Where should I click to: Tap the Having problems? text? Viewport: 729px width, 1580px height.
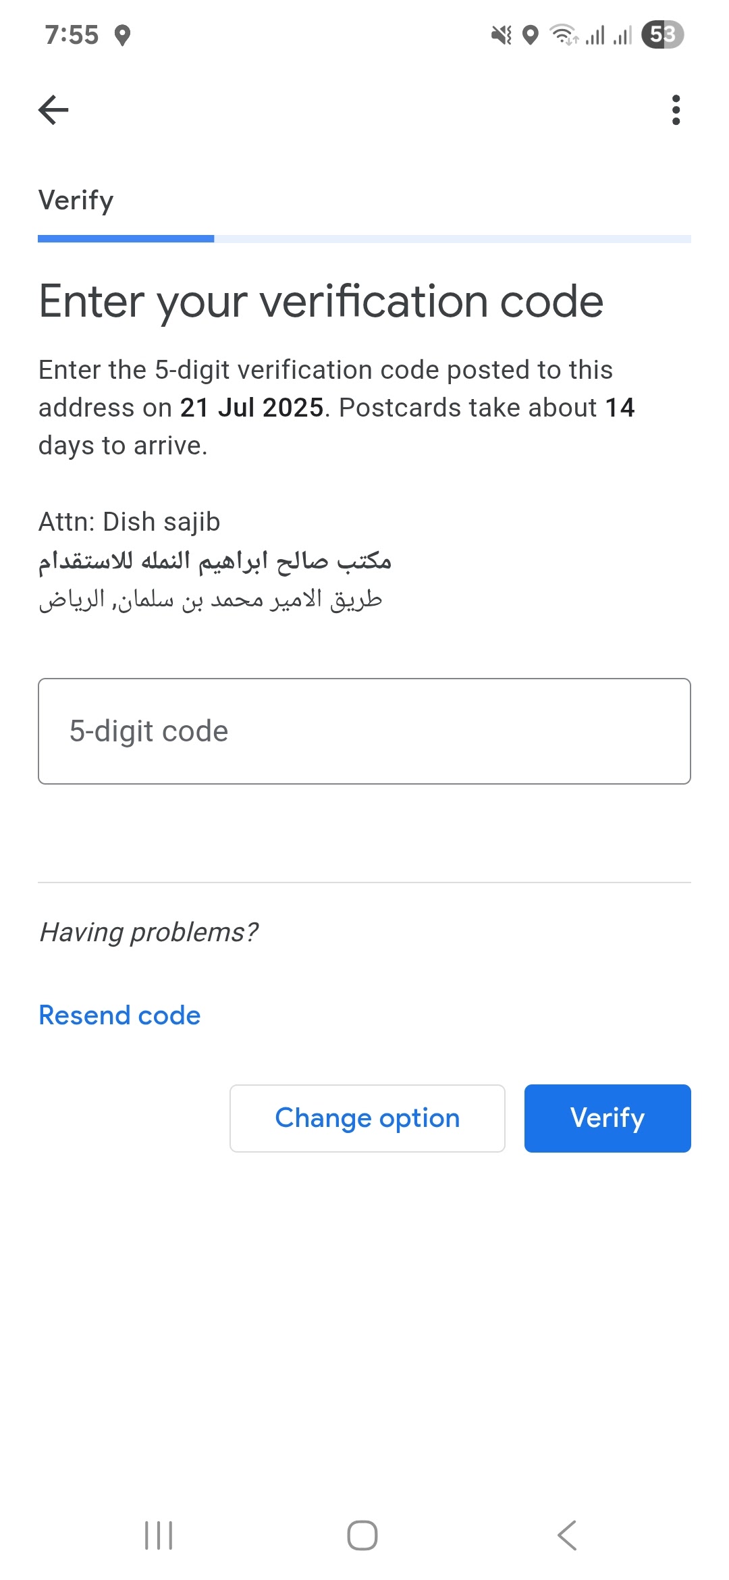148,932
